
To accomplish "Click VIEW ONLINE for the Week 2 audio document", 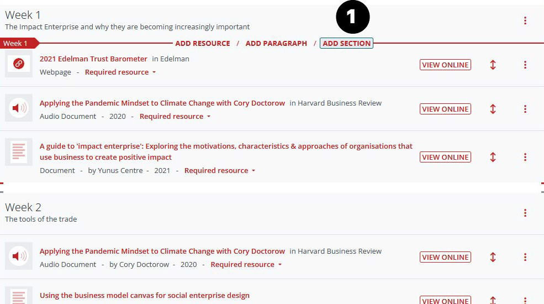I will 445,257.
